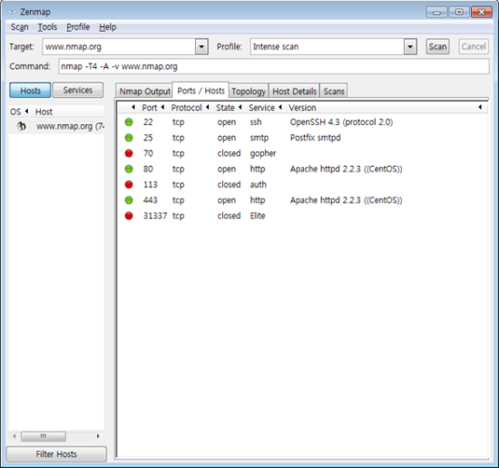This screenshot has width=499, height=468.
Task: Open the Tools menu
Action: (47, 27)
